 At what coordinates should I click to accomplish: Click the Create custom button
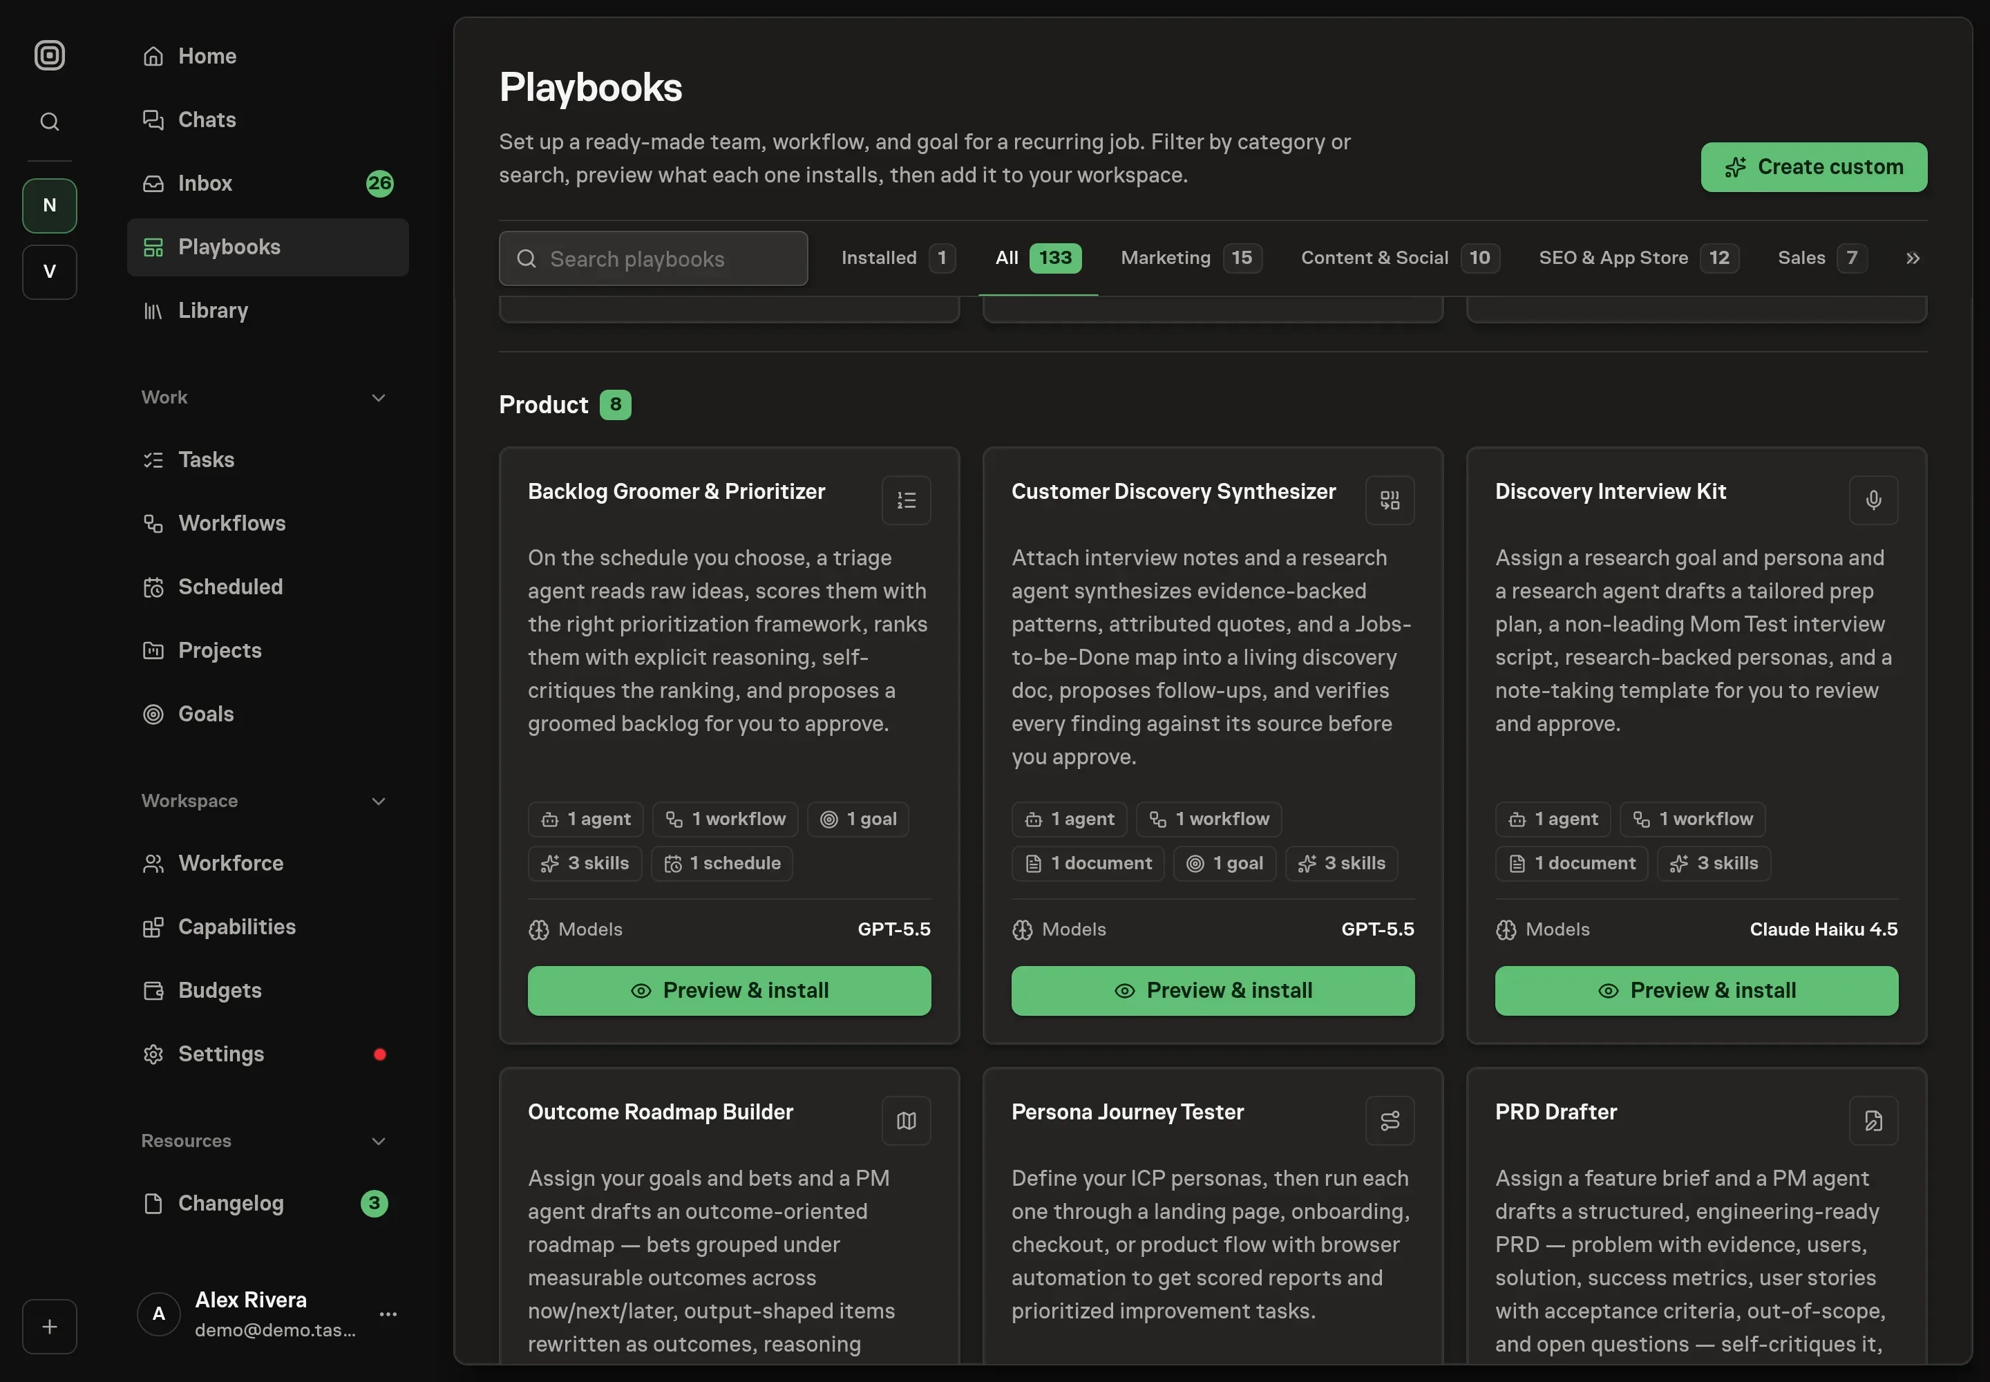(x=1813, y=167)
